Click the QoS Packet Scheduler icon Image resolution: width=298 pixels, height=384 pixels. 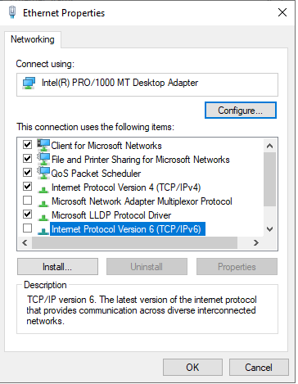[43, 173]
